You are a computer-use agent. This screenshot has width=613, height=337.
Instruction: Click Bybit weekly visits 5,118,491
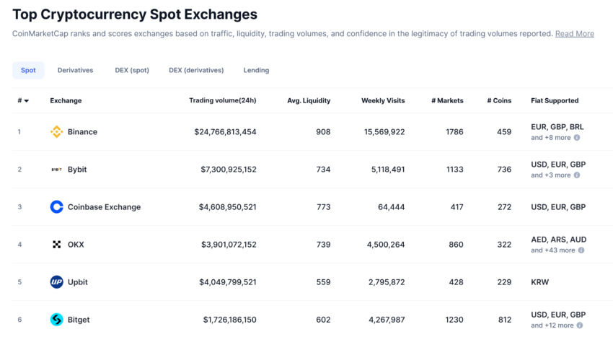(388, 170)
